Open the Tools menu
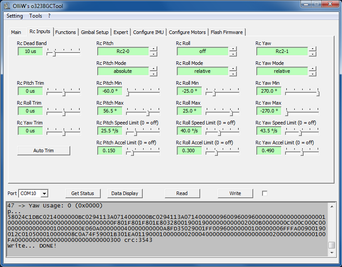Viewport: 342px width, 267px height. click(x=36, y=16)
